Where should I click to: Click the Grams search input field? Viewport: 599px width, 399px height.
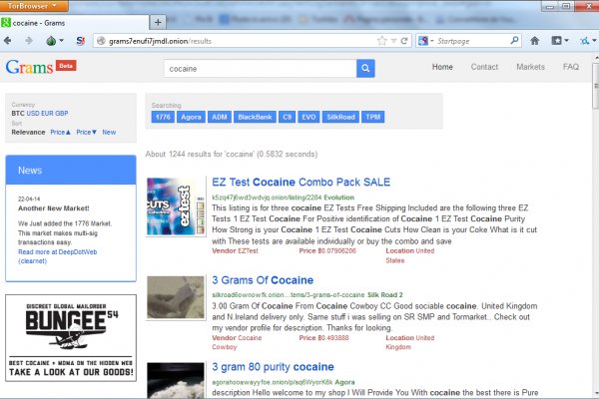[260, 68]
